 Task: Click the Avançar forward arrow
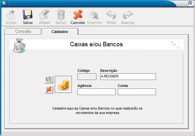tap(128, 17)
